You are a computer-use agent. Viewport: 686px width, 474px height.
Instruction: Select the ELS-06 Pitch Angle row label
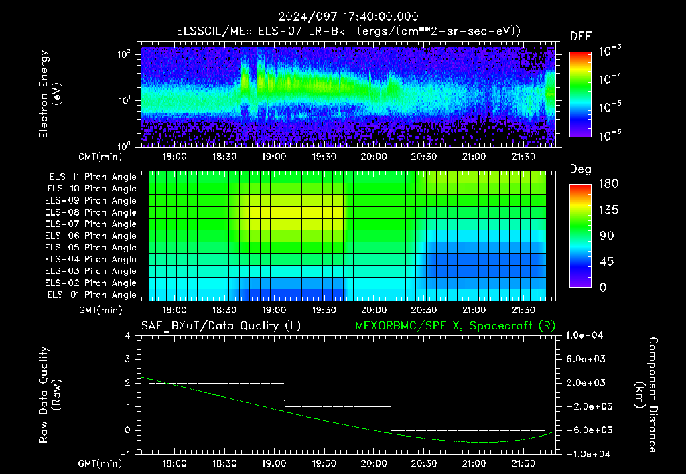91,236
